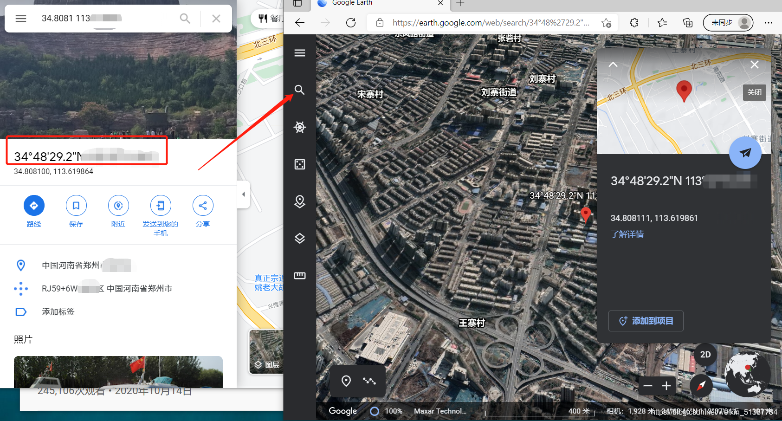Click the 图层 layers thumbnail in Maps
This screenshot has width=782, height=421.
click(266, 352)
